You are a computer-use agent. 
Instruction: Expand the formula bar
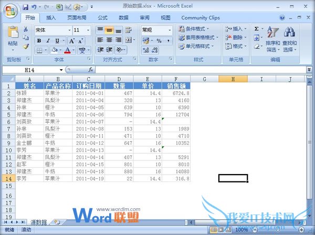point(309,70)
